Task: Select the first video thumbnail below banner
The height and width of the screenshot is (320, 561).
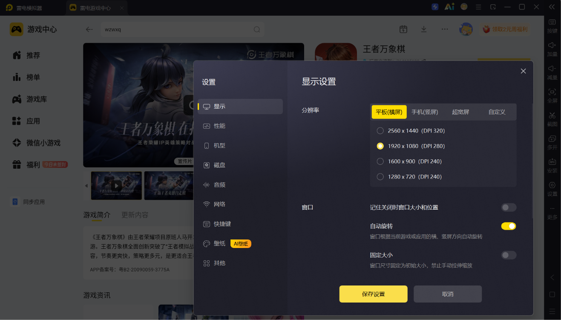Action: (116, 186)
